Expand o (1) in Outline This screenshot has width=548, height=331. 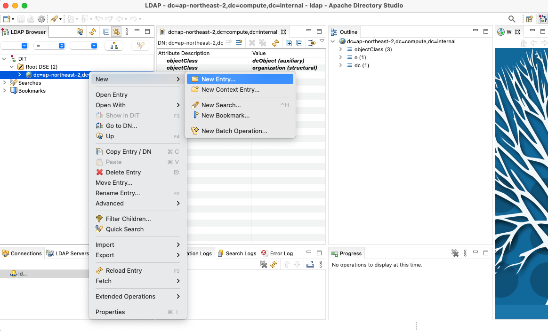pyautogui.click(x=340, y=57)
